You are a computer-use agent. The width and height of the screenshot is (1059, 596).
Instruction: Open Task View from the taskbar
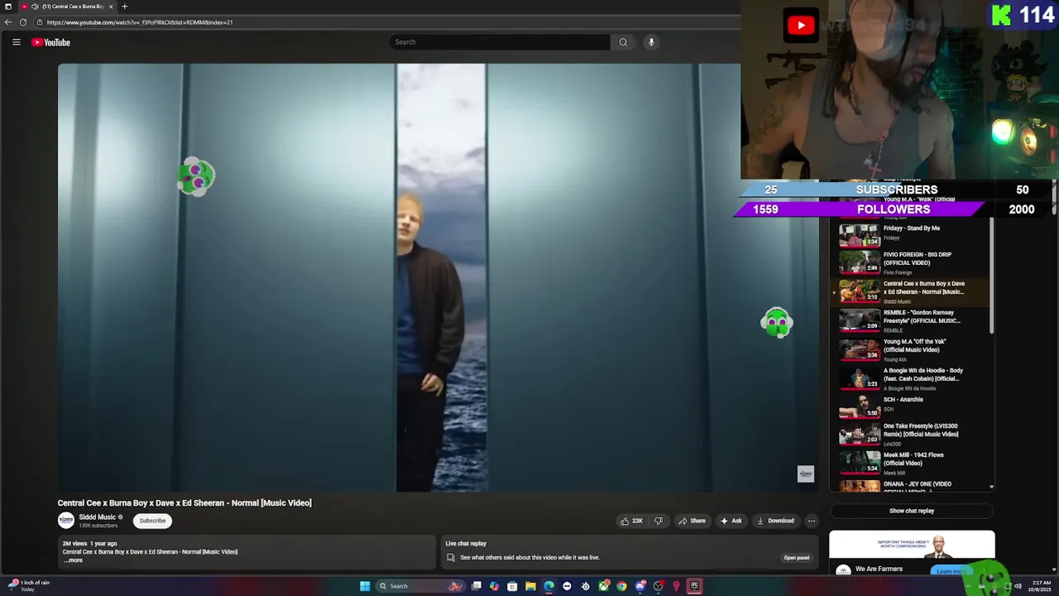(x=477, y=586)
